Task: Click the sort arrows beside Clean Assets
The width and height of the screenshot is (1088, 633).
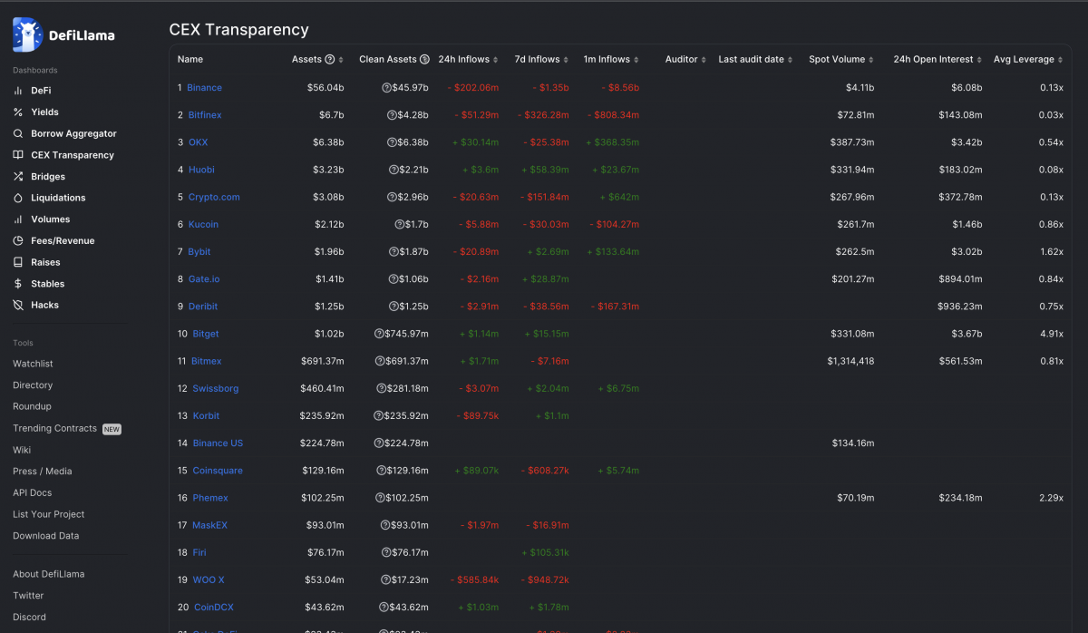Action: pyautogui.click(x=433, y=59)
